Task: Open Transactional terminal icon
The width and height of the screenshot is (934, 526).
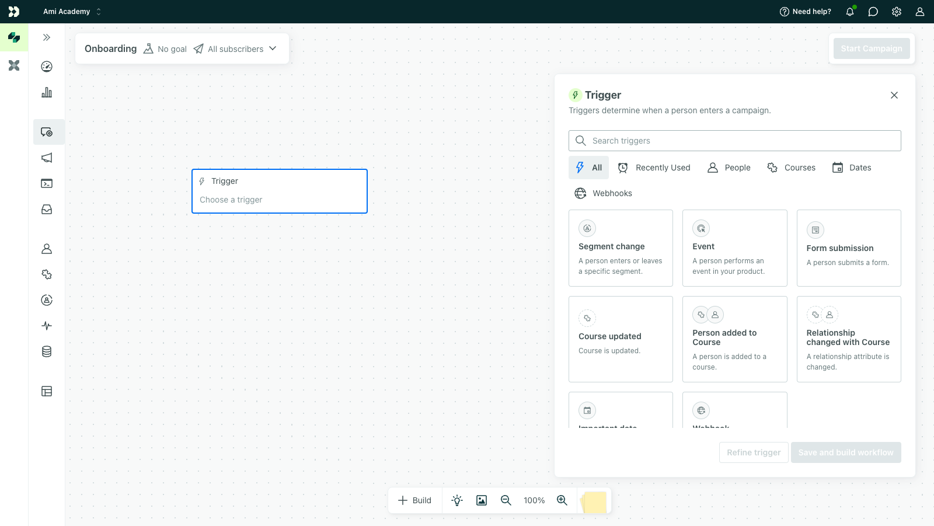Action: [x=47, y=183]
